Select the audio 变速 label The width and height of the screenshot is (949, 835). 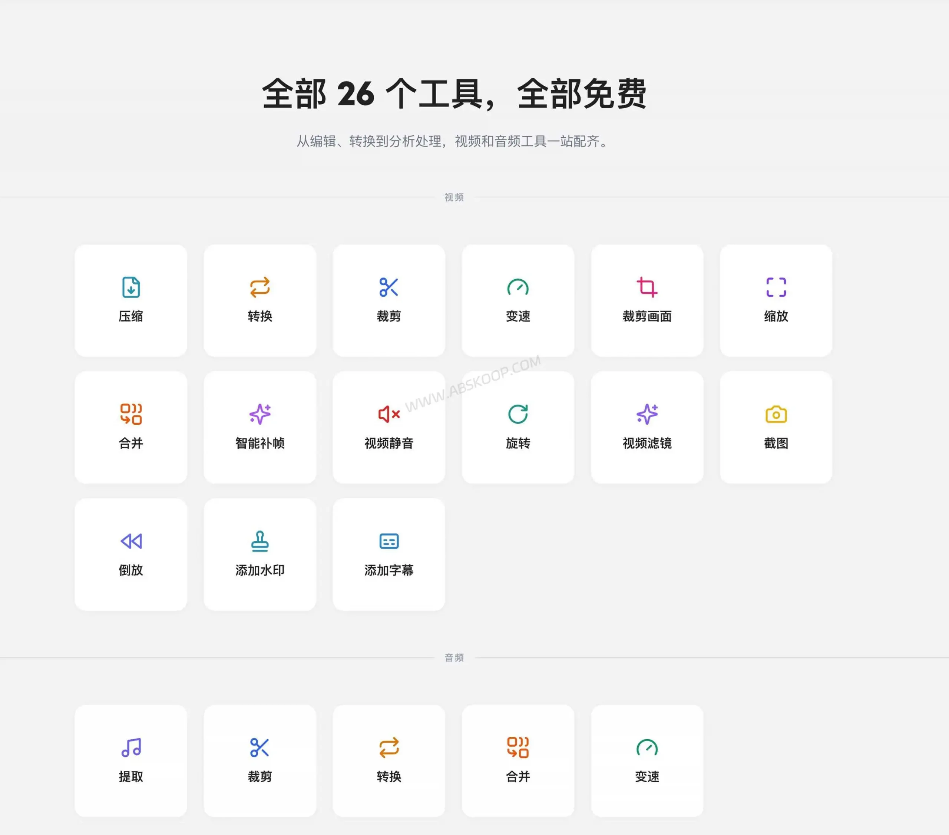pos(647,776)
